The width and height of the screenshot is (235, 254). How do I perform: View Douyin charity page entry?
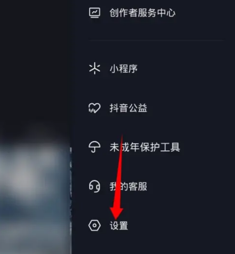pos(153,108)
